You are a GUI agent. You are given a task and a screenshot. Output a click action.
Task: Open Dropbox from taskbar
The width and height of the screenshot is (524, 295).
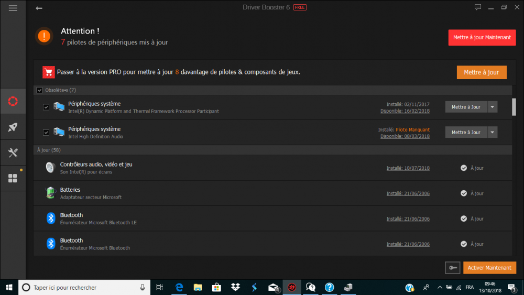235,287
